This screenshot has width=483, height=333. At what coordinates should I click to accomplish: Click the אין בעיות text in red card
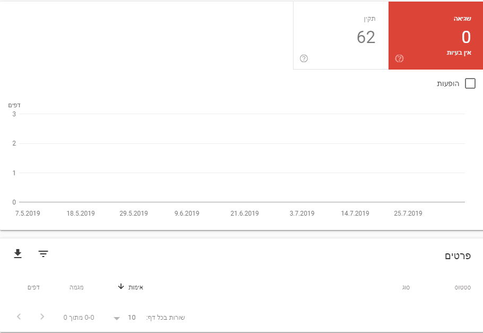click(x=459, y=53)
